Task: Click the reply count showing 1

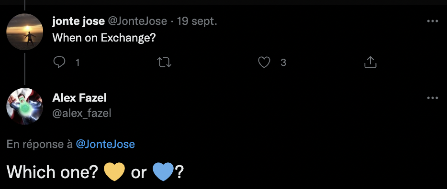Action: tap(78, 63)
